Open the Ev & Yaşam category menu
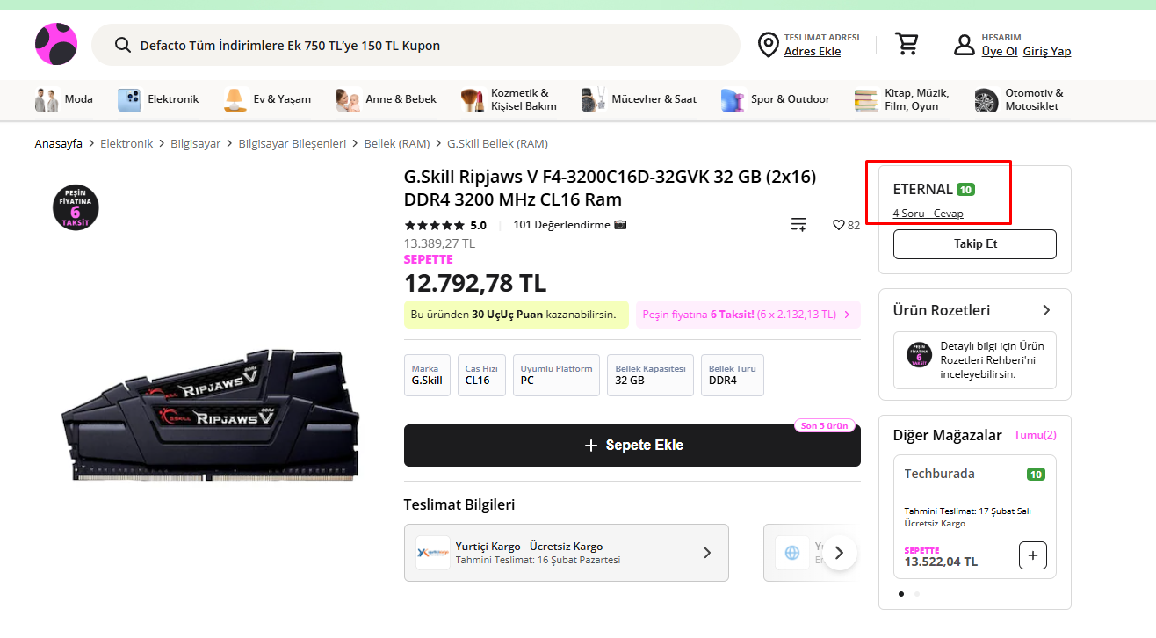This screenshot has height=638, width=1156. pyautogui.click(x=267, y=99)
